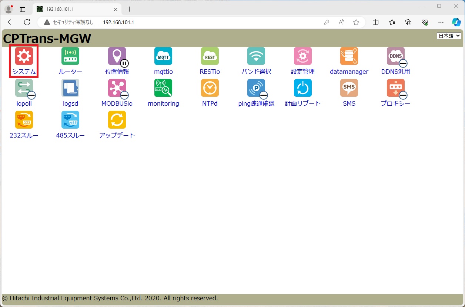Click the ping疎通確認 text link
Viewport: 465px width, 307px height.
coord(256,103)
